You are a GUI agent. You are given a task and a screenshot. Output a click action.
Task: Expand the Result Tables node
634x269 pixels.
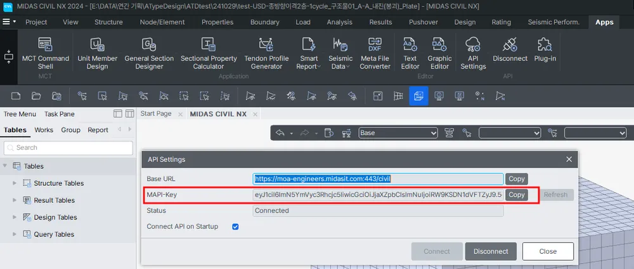click(x=15, y=200)
